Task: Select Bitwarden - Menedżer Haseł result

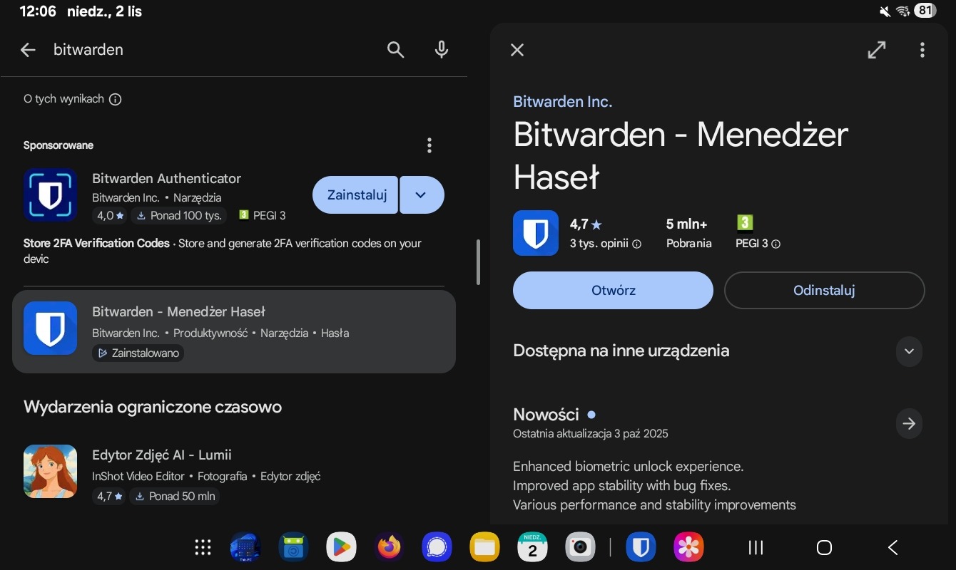Action: coord(233,331)
